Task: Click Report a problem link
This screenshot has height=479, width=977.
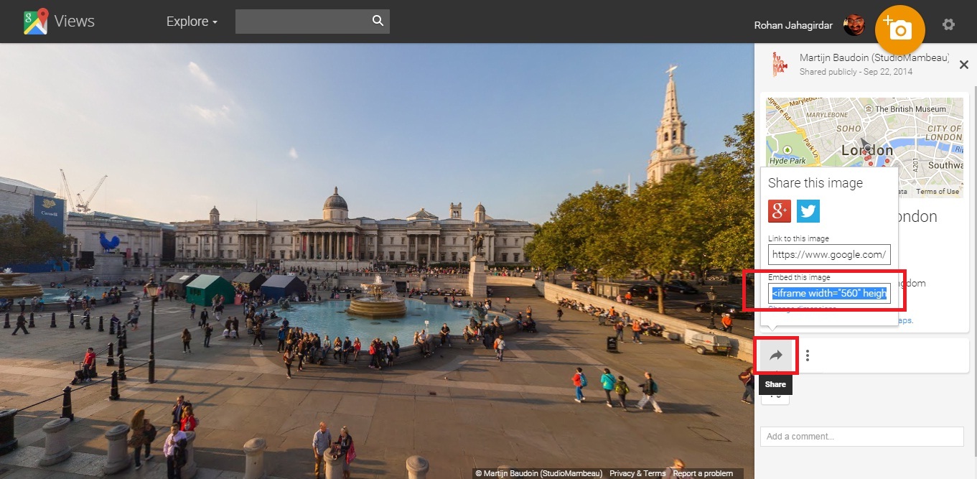Action: pyautogui.click(x=703, y=473)
